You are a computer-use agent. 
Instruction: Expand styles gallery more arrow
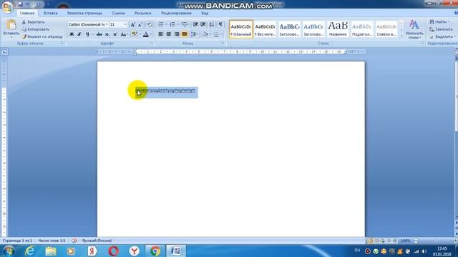401,36
